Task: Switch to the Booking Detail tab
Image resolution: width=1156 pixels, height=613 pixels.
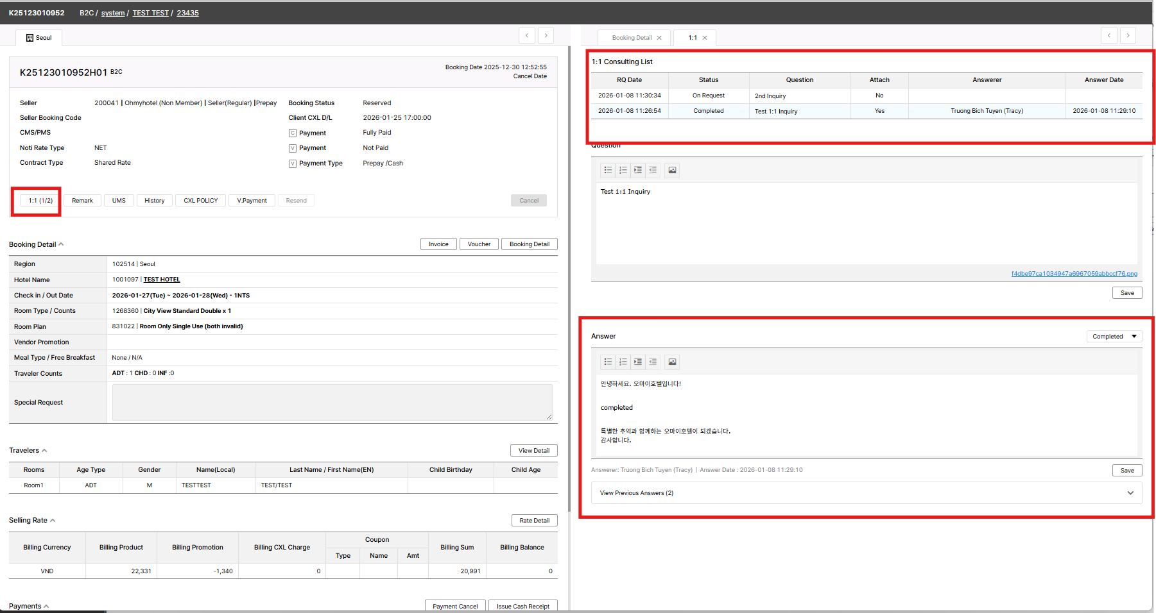Action: pyautogui.click(x=632, y=38)
